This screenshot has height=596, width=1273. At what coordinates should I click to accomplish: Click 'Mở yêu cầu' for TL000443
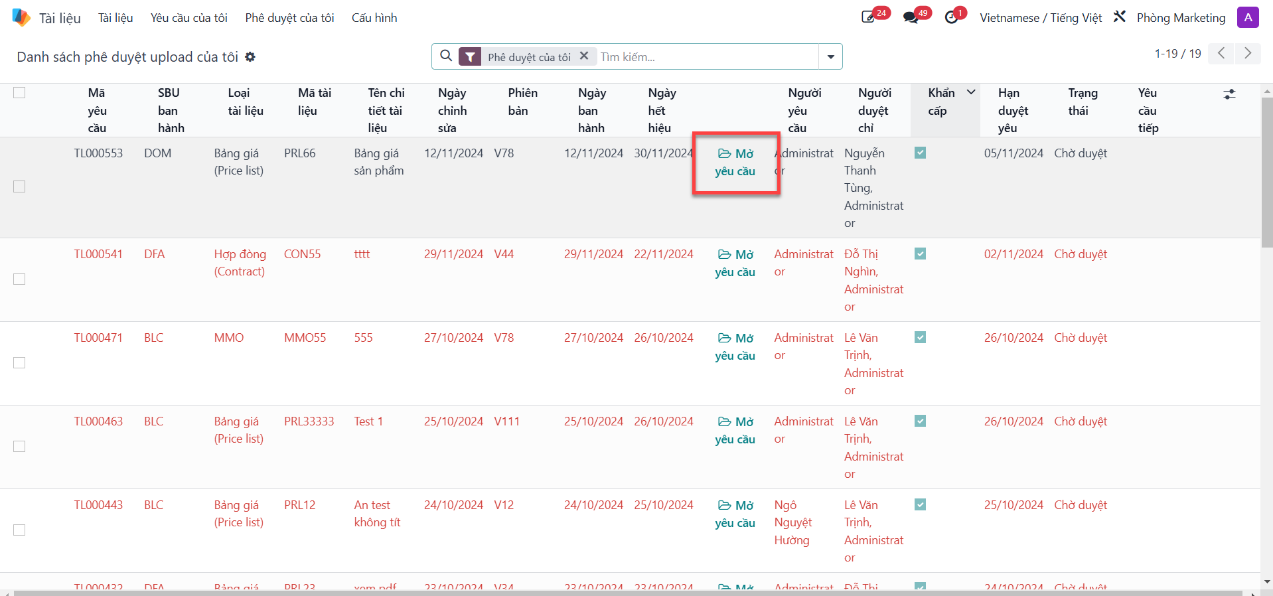coord(735,514)
